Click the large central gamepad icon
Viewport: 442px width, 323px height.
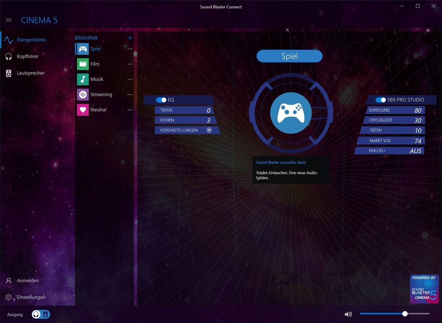point(291,113)
